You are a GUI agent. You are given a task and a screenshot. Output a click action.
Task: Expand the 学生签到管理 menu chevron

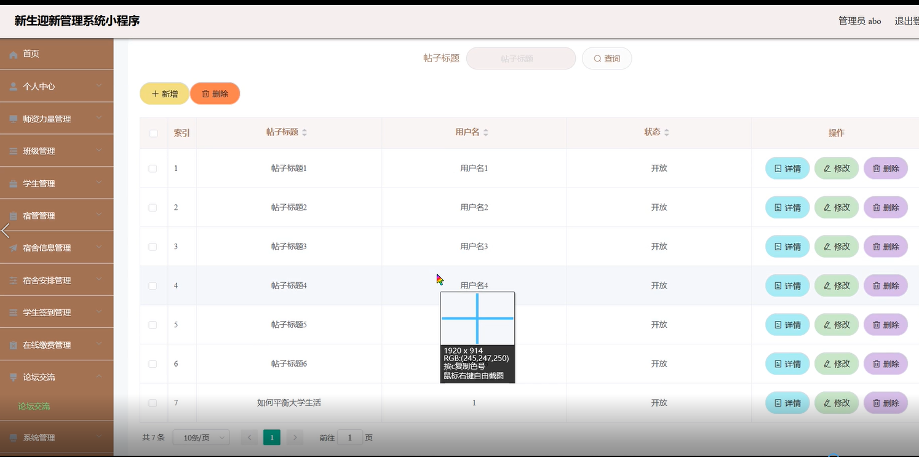click(x=100, y=312)
